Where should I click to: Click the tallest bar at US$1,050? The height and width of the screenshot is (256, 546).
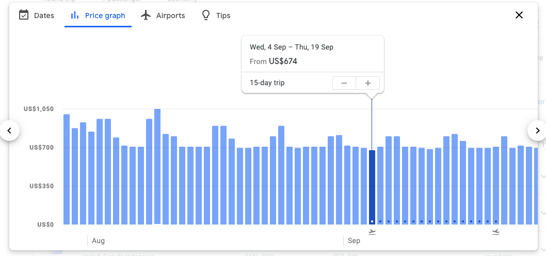pyautogui.click(x=157, y=165)
